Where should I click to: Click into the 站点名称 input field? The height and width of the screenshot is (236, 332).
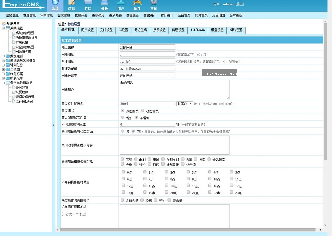[x=147, y=47]
